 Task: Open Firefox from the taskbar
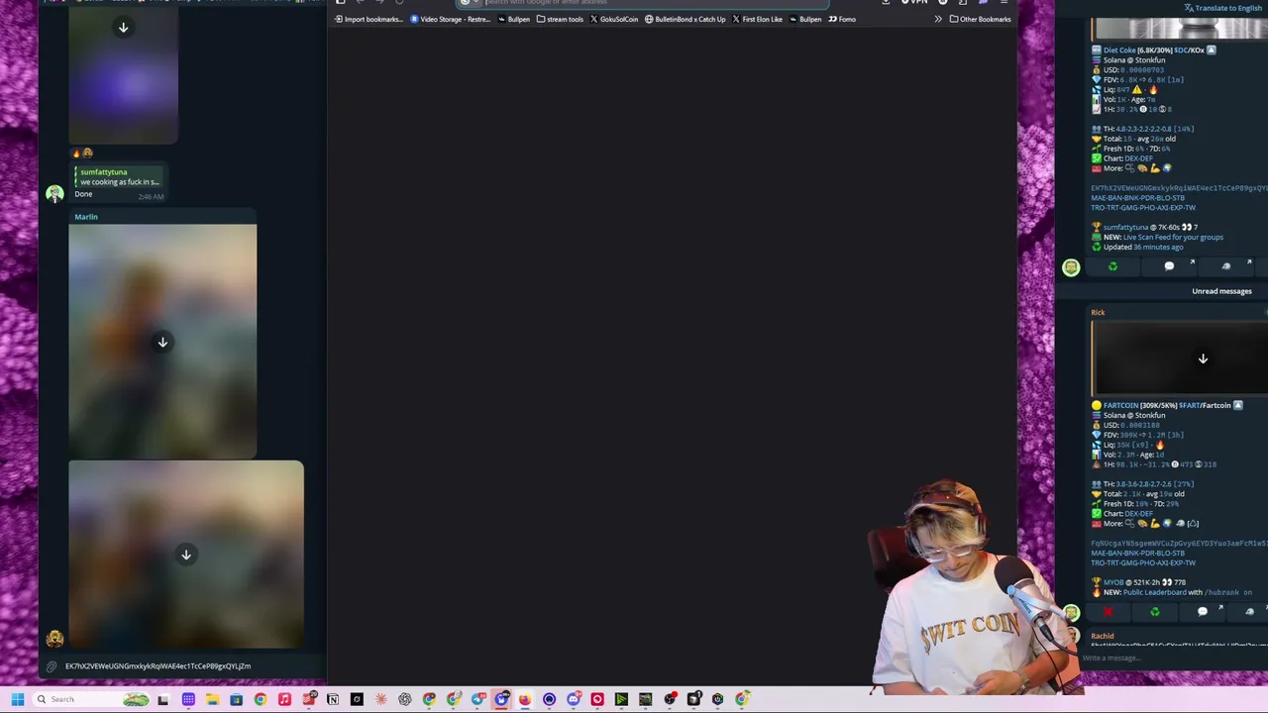pos(525,699)
